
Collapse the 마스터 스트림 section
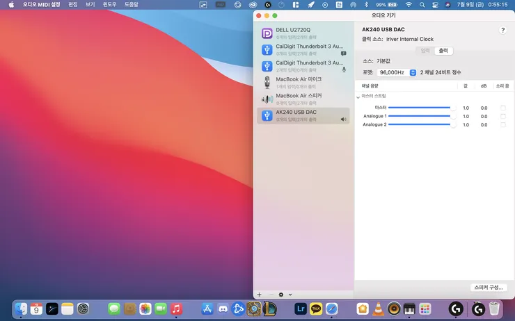pyautogui.click(x=358, y=97)
